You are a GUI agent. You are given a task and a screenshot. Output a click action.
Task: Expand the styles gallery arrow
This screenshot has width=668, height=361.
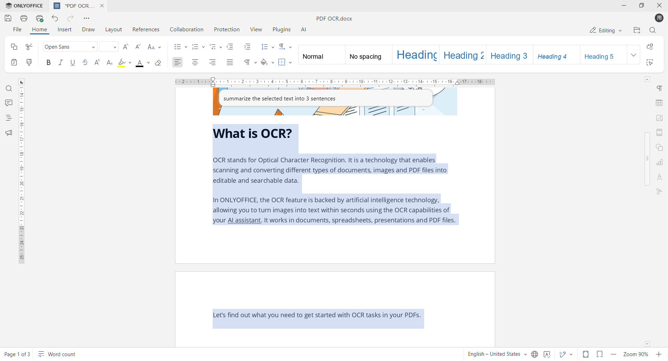click(634, 55)
